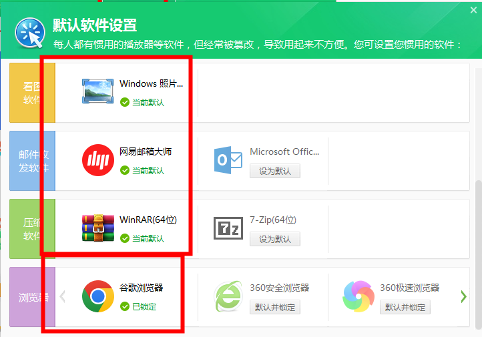Image resolution: width=482 pixels, height=337 pixels.
Task: Click the 360 Speed Browser icon
Action: click(358, 296)
